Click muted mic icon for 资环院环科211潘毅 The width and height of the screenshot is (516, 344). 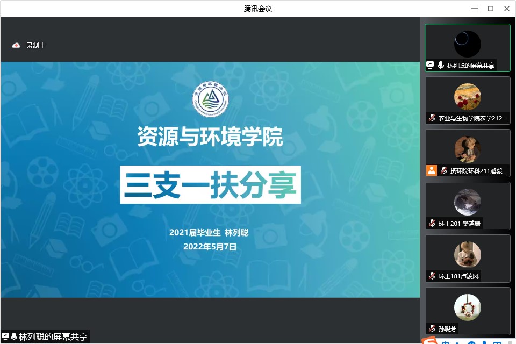pos(443,170)
